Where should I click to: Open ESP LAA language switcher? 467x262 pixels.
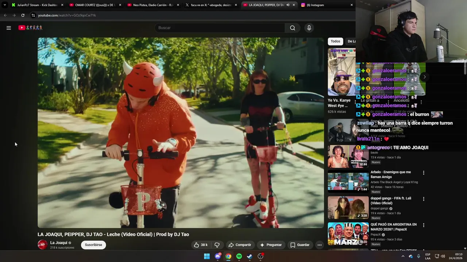click(428, 256)
